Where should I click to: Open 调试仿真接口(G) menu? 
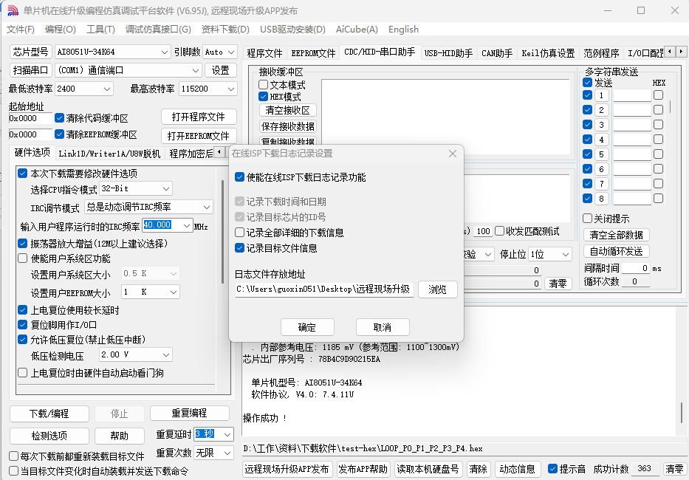pyautogui.click(x=158, y=30)
